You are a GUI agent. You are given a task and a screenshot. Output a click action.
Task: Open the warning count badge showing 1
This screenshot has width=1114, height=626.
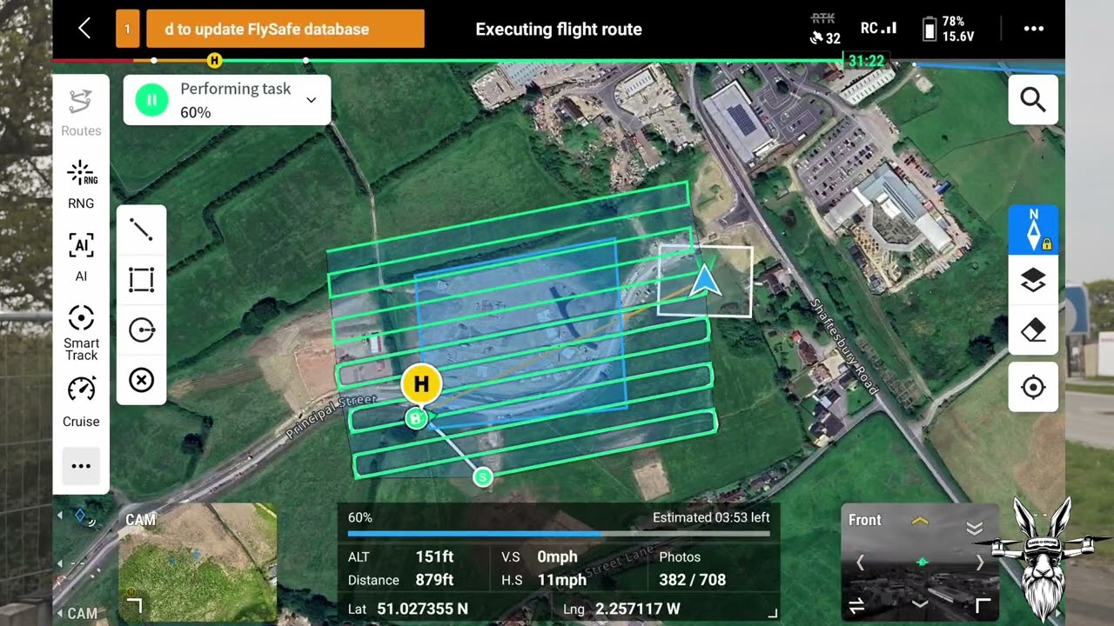click(127, 29)
